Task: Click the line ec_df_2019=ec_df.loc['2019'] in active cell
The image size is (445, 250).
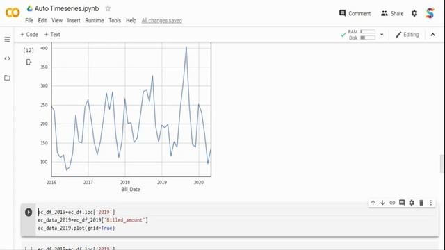Action: pyautogui.click(x=76, y=212)
